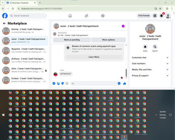Open the account profile avatar menu
This screenshot has height=140, width=175.
(x=168, y=16)
